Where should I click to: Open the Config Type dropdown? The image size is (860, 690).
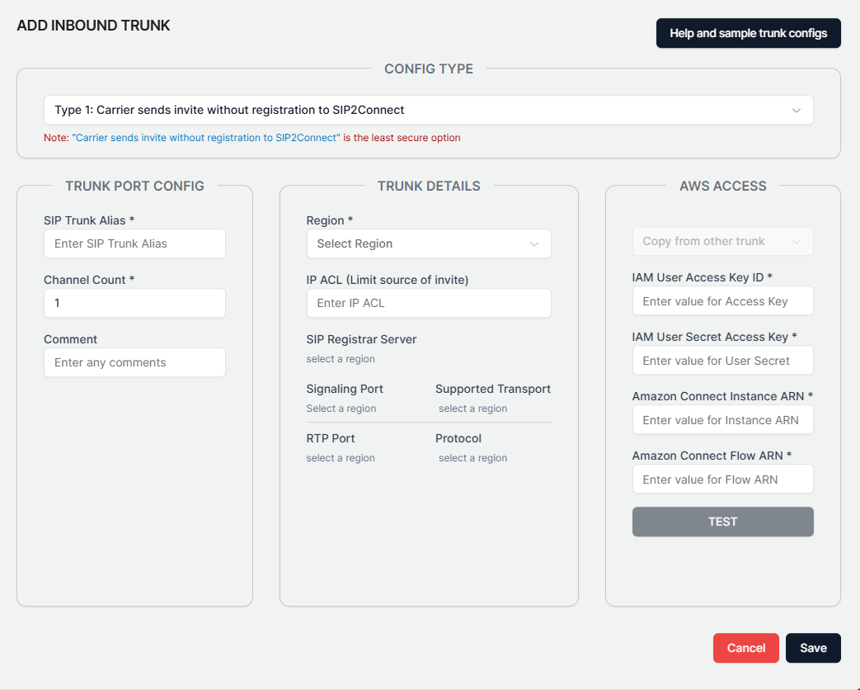(x=429, y=110)
